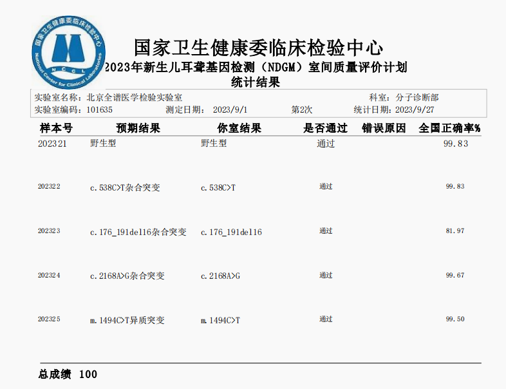506x389 pixels.
Task: Click the 统计日期 label
Action: pyautogui.click(x=371, y=109)
